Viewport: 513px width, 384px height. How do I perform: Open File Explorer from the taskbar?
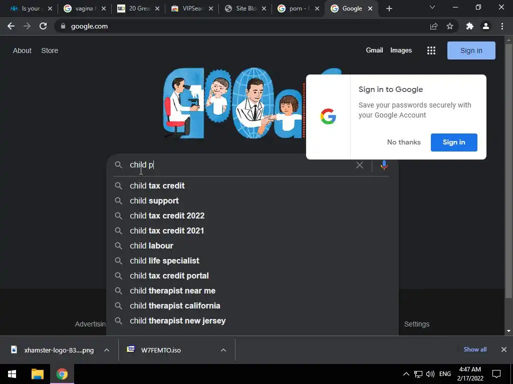[x=37, y=374]
